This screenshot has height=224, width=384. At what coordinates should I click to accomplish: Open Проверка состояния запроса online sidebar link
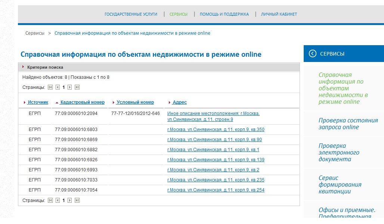click(x=348, y=124)
